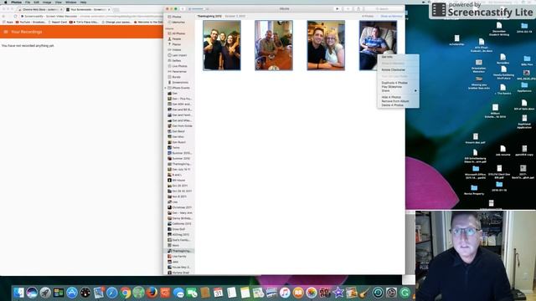Open the yellow Notes icon in the Dock
536x301 pixels.
pyautogui.click(x=245, y=293)
